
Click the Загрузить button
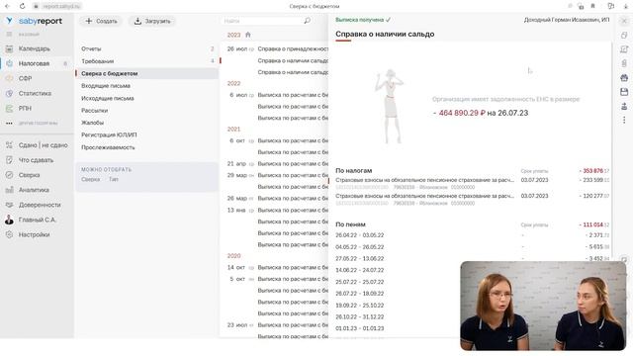(152, 21)
